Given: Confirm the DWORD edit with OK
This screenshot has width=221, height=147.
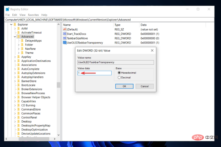Looking at the screenshot, I should click(124, 86).
